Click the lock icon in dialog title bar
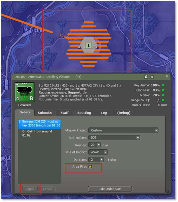Viewport: 178px width, 202px height. coord(146,77)
